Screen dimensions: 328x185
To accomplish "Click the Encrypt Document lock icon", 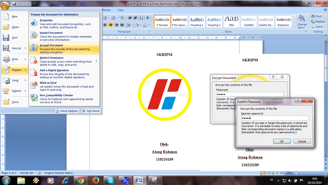I will pyautogui.click(x=34, y=48).
